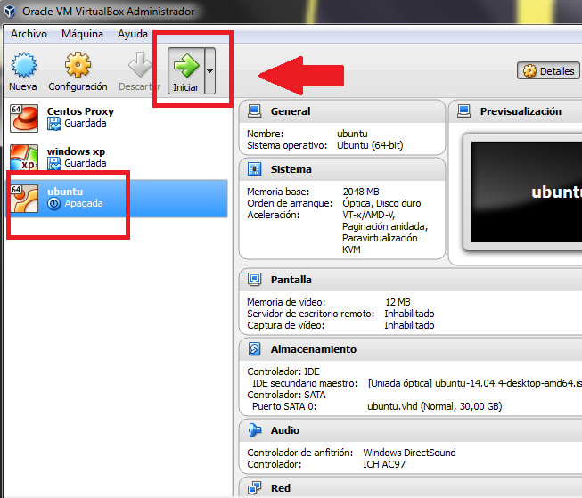
Task: Click the 'Ubuntu (64-bit)' operating system value
Action: 370,145
